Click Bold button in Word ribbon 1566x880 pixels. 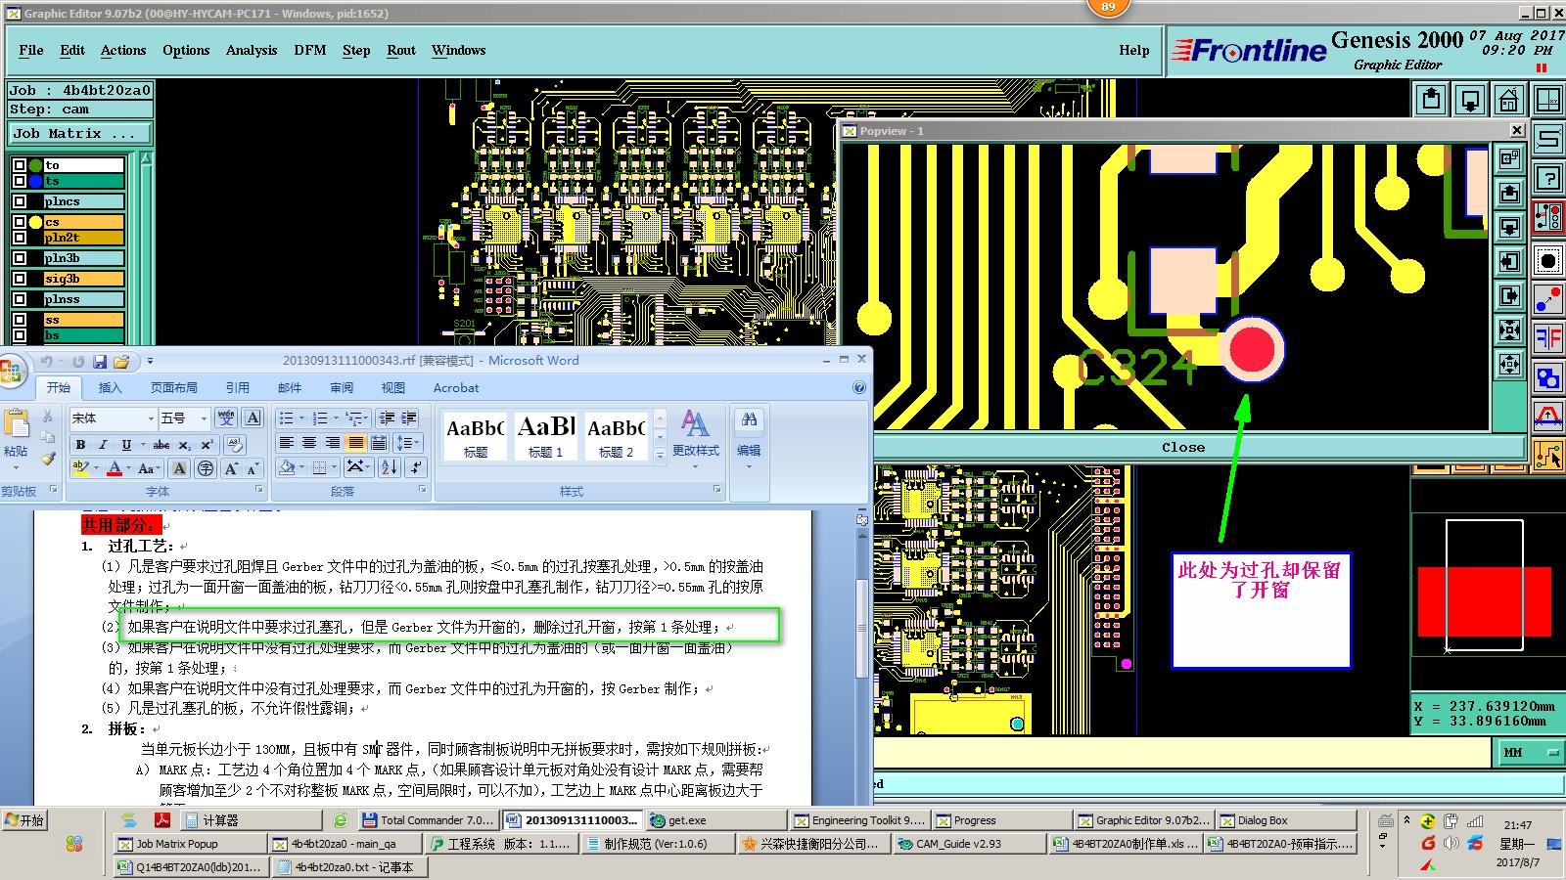point(81,444)
